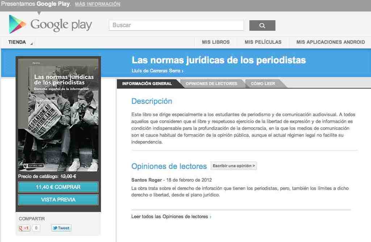Open the TIENDA dropdown menu

click(x=20, y=42)
